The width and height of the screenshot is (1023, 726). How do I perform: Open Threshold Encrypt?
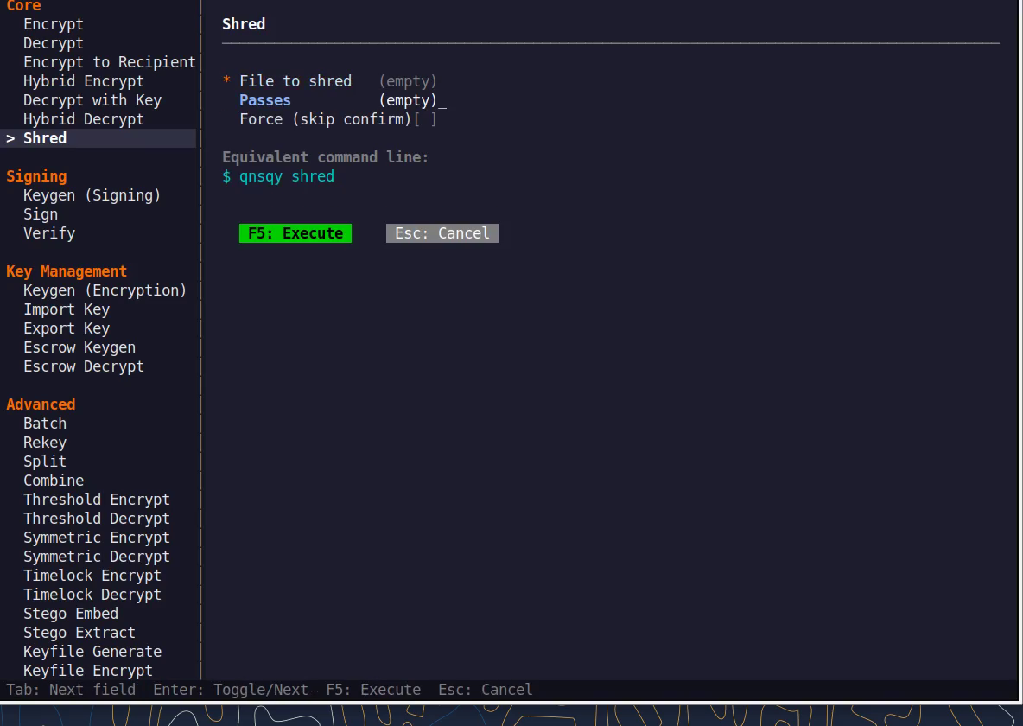97,499
